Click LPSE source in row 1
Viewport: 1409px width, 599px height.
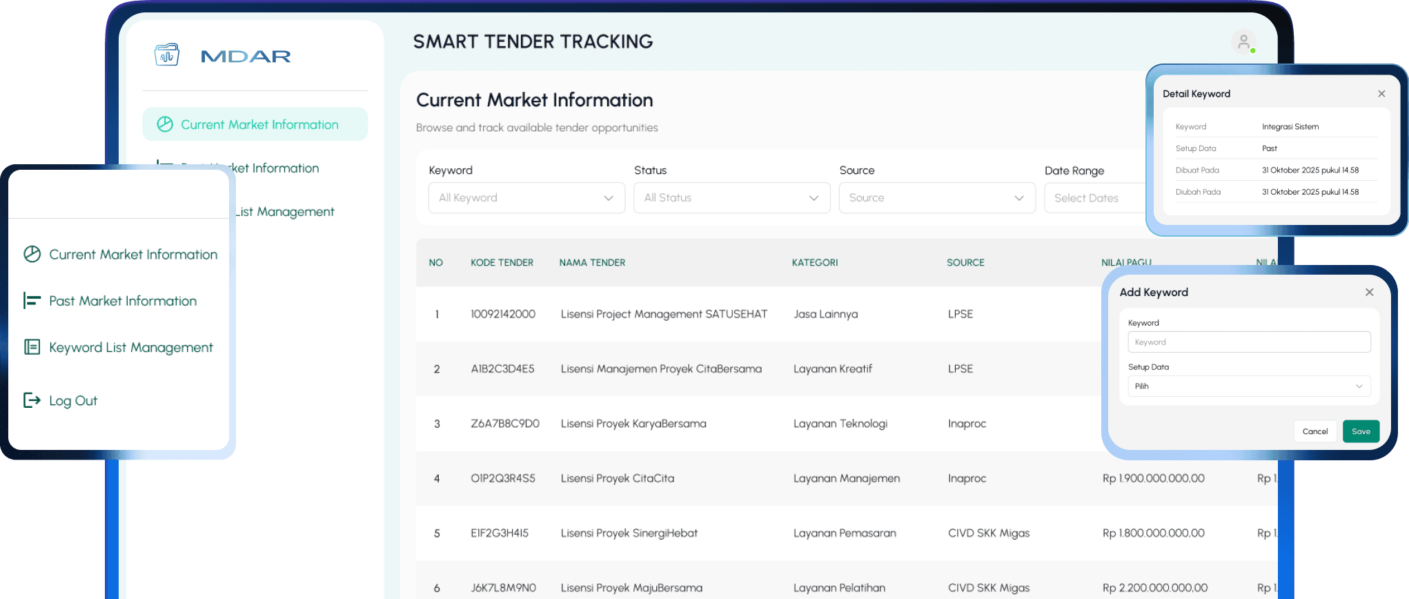960,314
